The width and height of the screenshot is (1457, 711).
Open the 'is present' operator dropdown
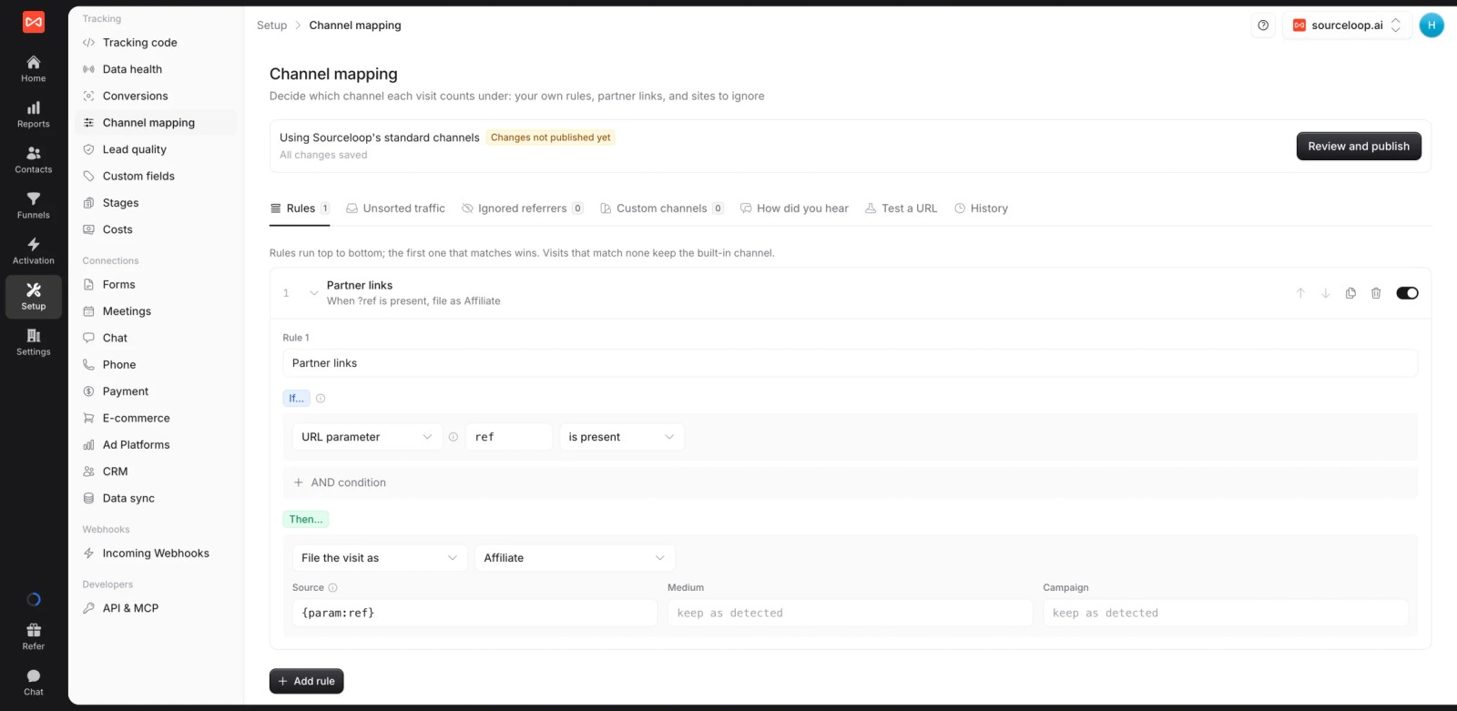click(622, 437)
